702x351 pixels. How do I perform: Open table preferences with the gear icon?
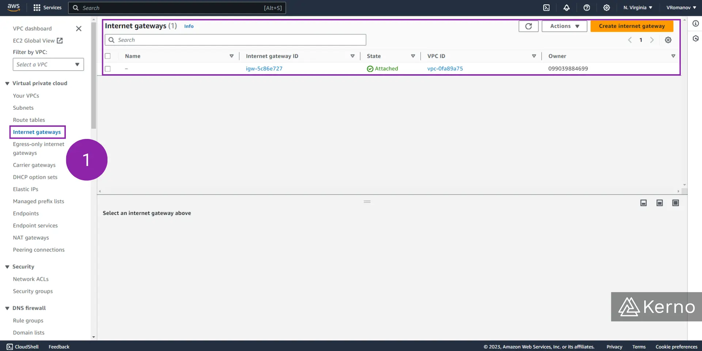668,40
